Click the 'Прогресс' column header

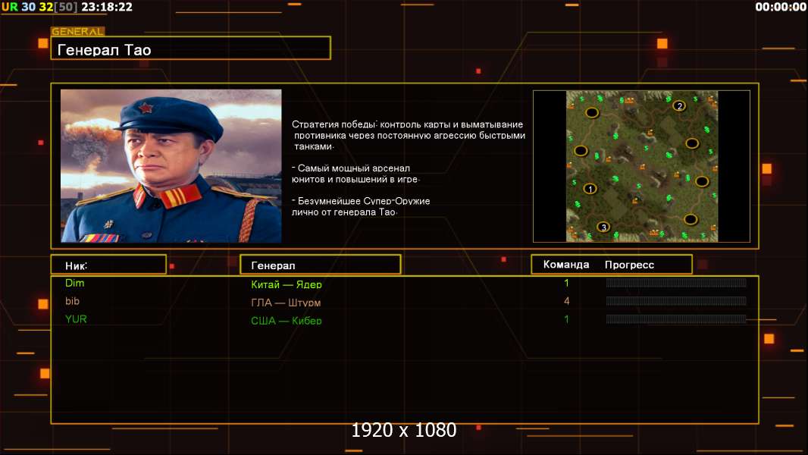click(x=629, y=265)
